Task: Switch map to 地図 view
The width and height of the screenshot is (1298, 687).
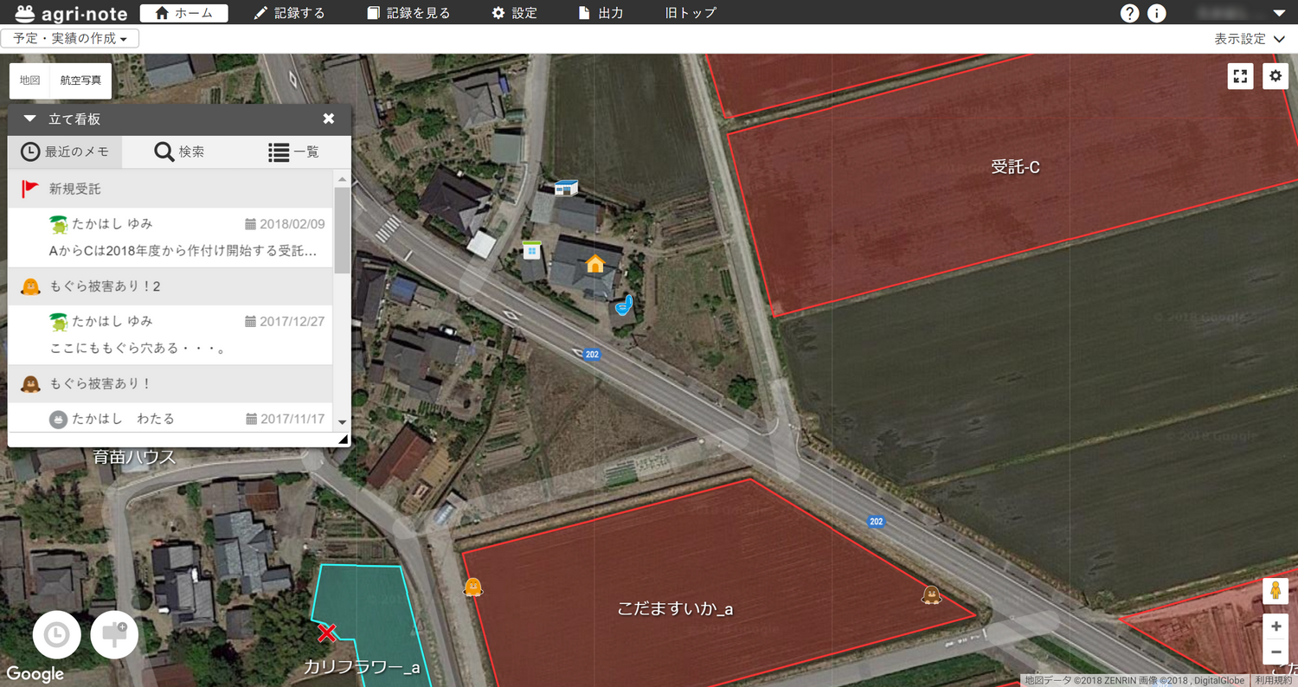Action: tap(30, 80)
